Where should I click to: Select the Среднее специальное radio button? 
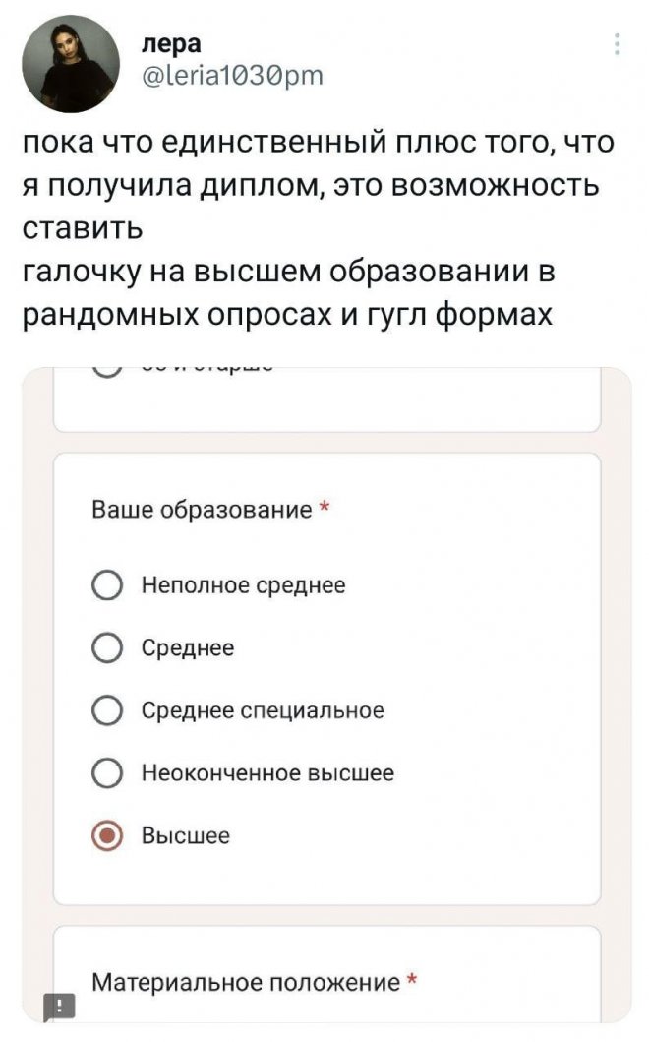[107, 711]
